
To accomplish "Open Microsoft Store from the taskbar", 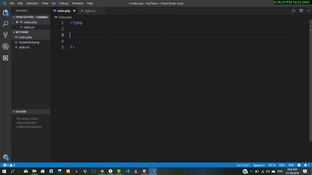I will click(x=42, y=171).
